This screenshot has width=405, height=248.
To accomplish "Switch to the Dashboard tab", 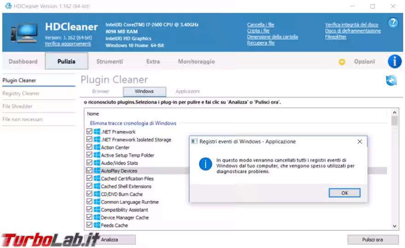I will click(x=23, y=62).
